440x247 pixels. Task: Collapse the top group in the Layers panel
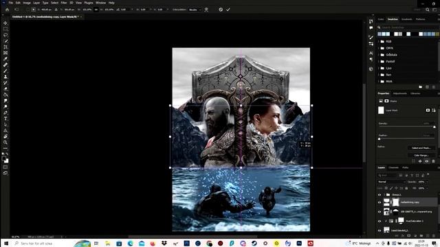[384, 195]
